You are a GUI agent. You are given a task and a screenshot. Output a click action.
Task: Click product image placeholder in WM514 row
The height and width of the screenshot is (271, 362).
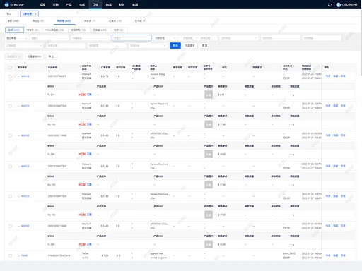click(209, 95)
